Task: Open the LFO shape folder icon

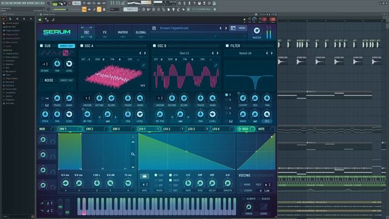Action: pos(144,176)
